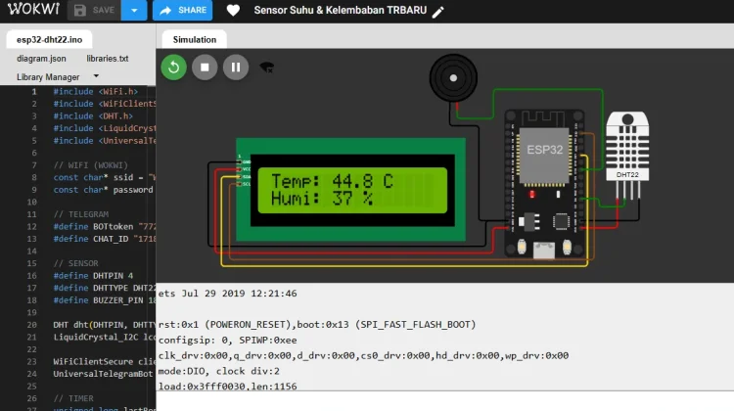Viewport: 734px width, 411px height.
Task: Pause the simulation
Action: coord(236,68)
